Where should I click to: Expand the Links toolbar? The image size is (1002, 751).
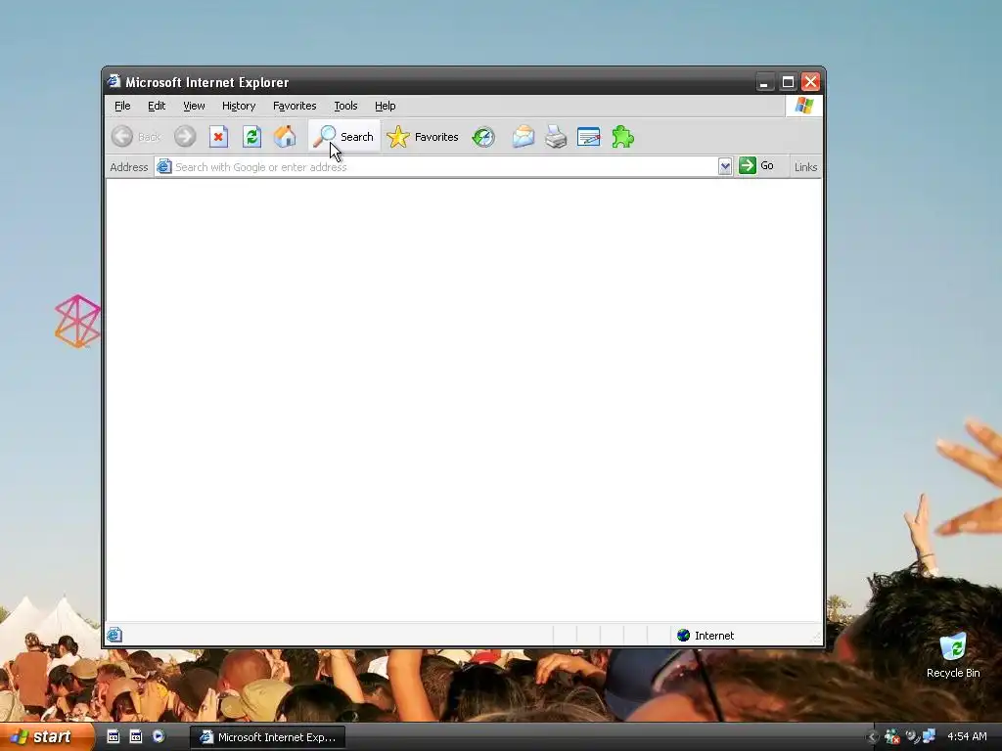click(805, 166)
